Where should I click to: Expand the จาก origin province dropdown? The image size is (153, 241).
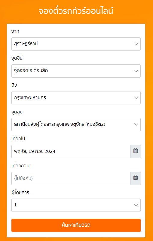point(76,44)
